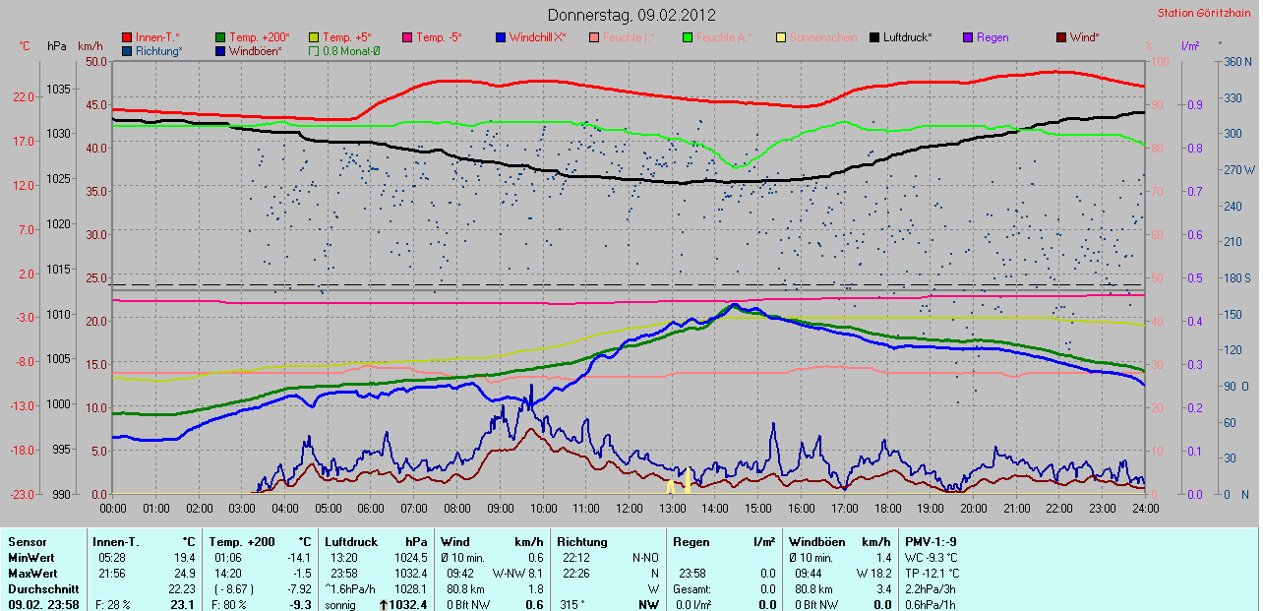Click the pink Temp. -5 legend swatch
1263x611 pixels.
click(x=406, y=37)
